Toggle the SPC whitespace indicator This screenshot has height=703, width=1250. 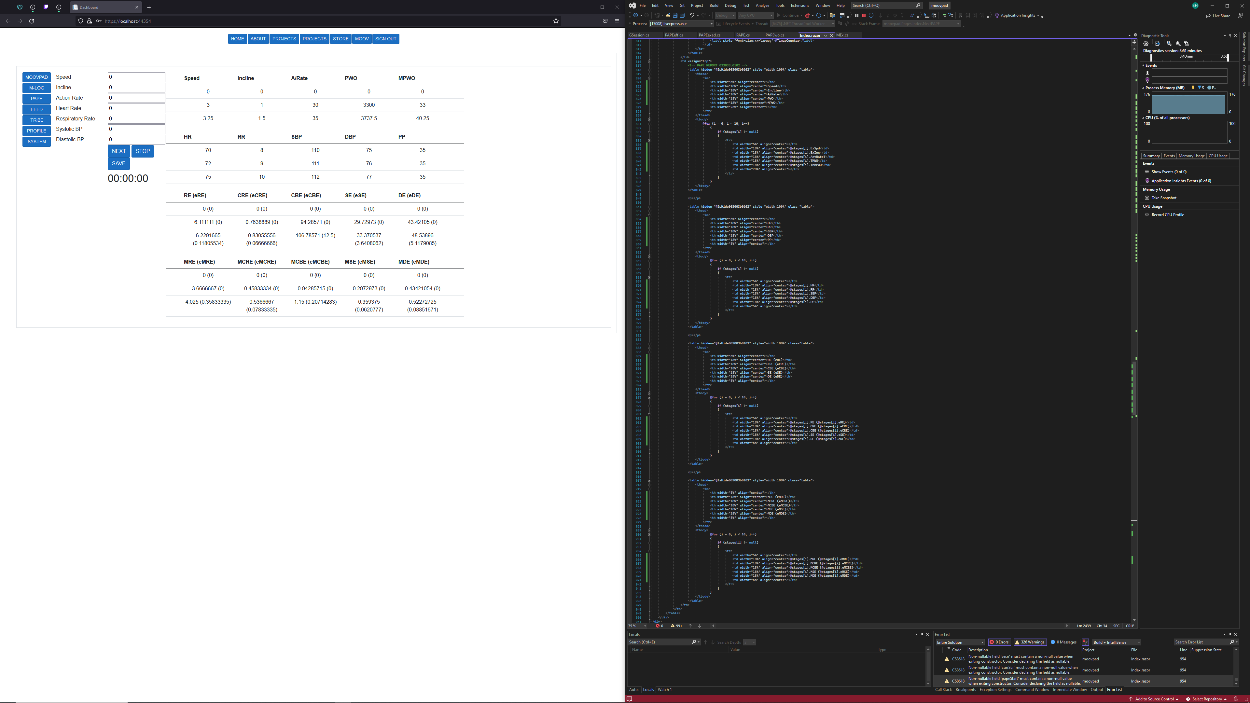click(x=1116, y=626)
